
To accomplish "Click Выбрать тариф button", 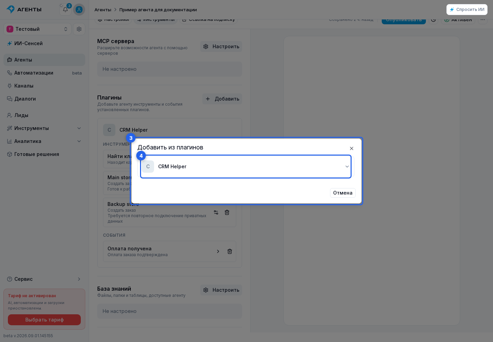I will (x=45, y=320).
